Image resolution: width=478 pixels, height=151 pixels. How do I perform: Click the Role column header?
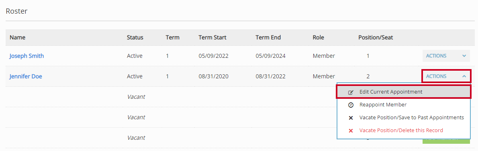[318, 37]
